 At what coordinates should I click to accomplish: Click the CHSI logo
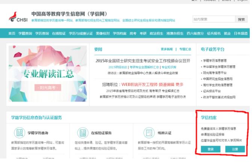tap(18, 17)
